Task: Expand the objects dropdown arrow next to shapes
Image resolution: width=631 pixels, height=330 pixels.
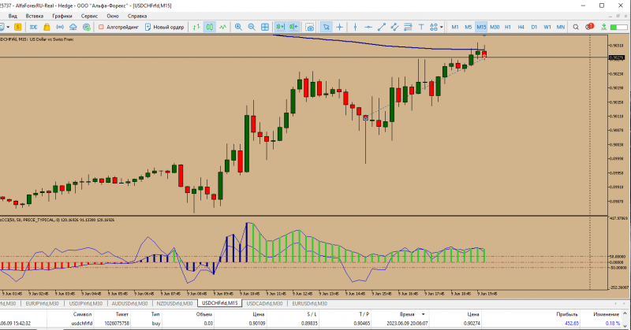Action: [442, 28]
